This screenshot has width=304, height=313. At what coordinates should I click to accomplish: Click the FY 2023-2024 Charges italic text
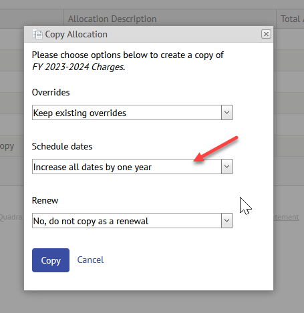pos(79,67)
